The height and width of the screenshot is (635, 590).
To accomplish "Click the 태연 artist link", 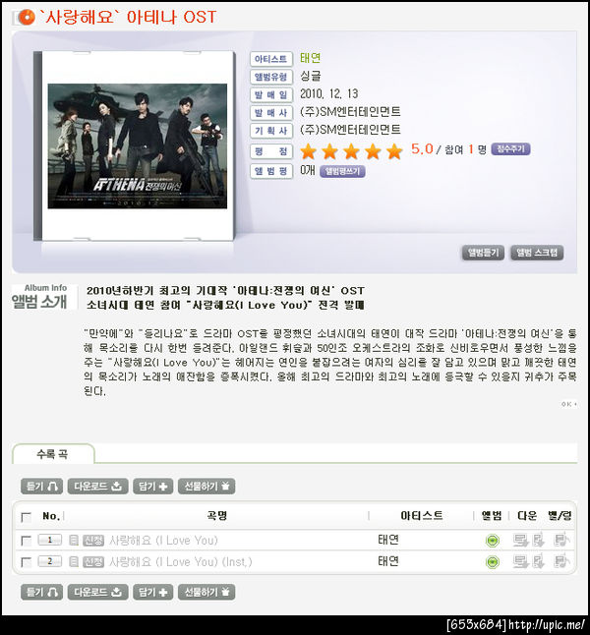I will click(x=310, y=58).
